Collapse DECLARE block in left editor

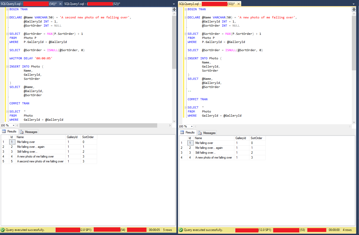8,17
